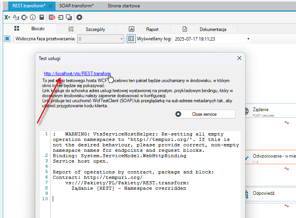Click log line 'Binding: System.ServiceModel.WebHttpBinding'
296x218 pixels.
119,156
